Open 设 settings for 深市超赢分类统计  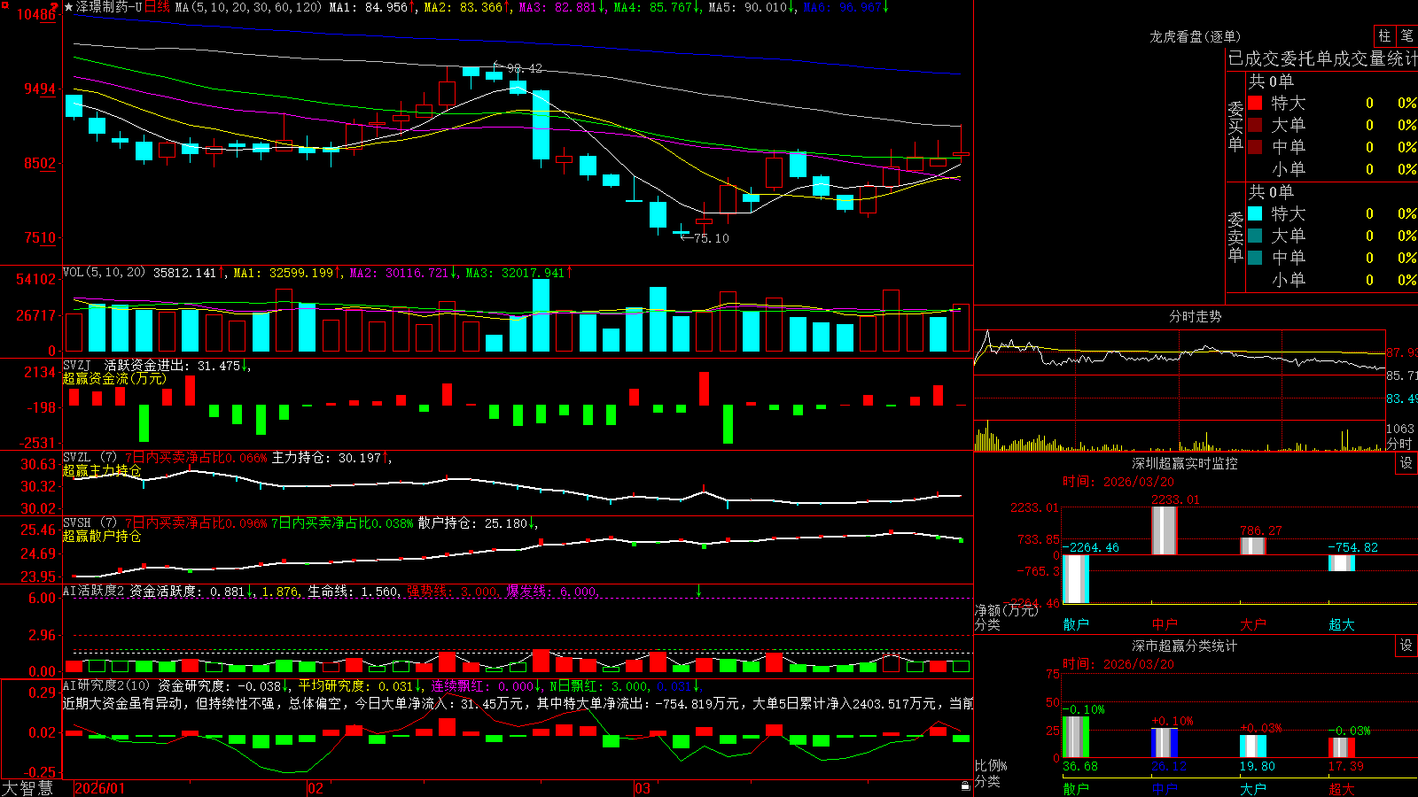point(1406,646)
